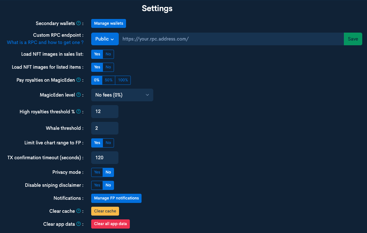Set Load NFT images in sales list to No

pos(108,54)
